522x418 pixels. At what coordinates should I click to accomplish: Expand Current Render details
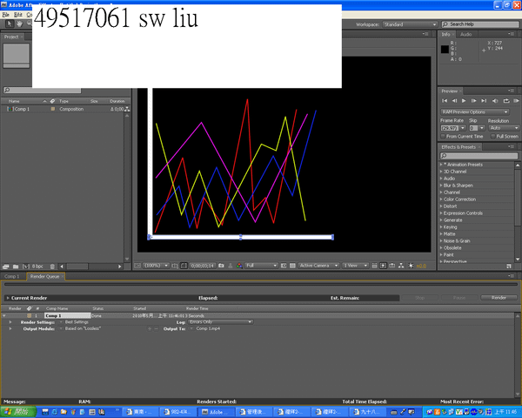coord(8,298)
